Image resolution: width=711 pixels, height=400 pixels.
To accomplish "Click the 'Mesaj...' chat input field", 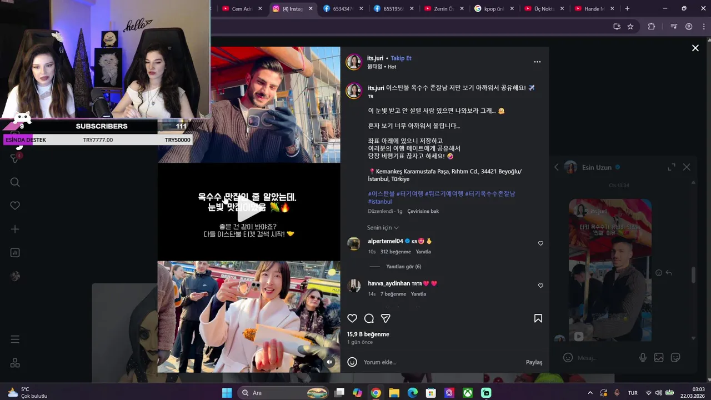I will pyautogui.click(x=605, y=358).
